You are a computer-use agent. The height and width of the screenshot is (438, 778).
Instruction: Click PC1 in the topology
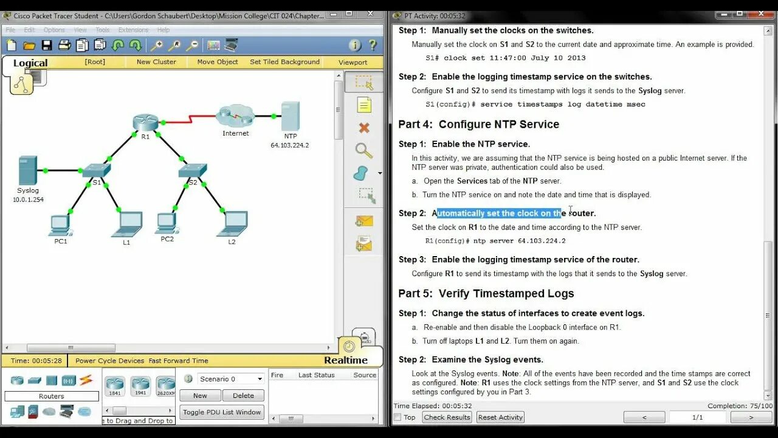pos(60,225)
